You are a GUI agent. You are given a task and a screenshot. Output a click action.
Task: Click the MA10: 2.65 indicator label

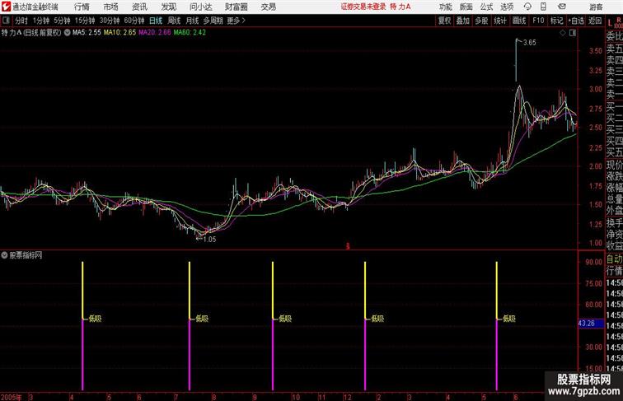[x=119, y=33]
